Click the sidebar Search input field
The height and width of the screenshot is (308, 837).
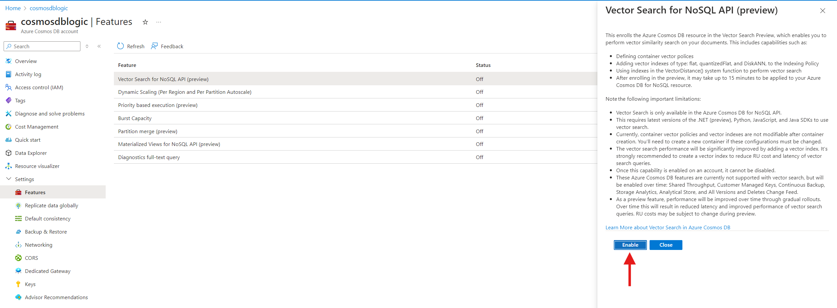(x=42, y=46)
